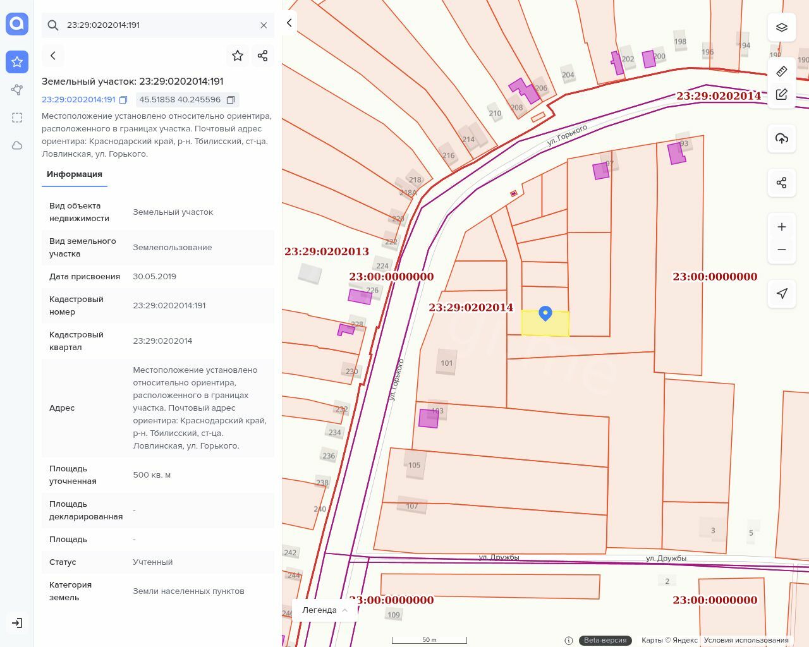Select the ruler measurement tool
Screen dimensions: 809x647
coord(782,71)
